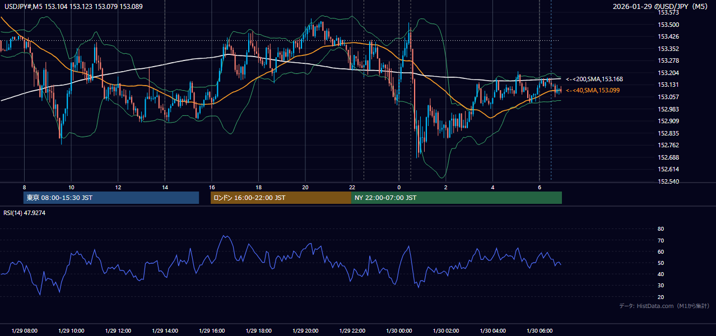716x336 pixels.
Task: Click price axis value 153.057
Action: [668, 97]
